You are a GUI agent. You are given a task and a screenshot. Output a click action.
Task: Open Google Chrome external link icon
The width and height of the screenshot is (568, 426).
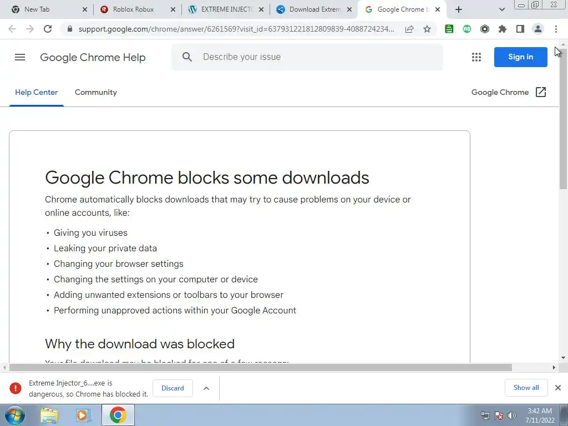[540, 92]
